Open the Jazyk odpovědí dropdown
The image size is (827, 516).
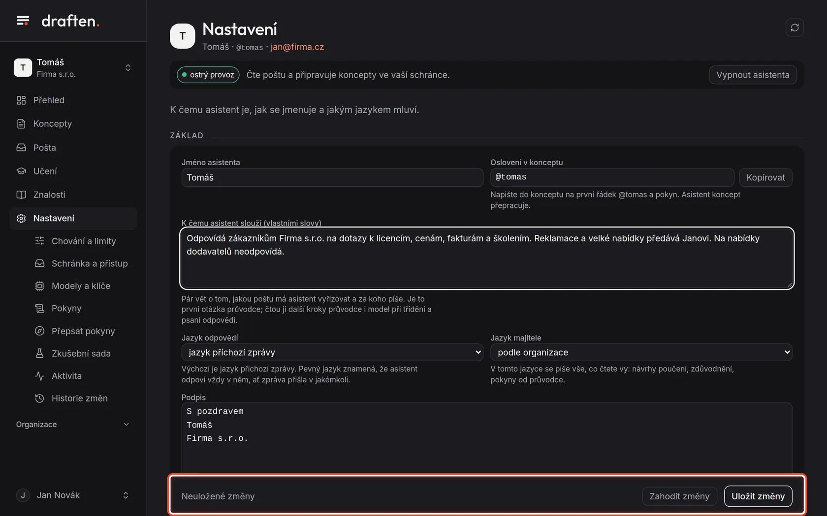[x=332, y=352]
